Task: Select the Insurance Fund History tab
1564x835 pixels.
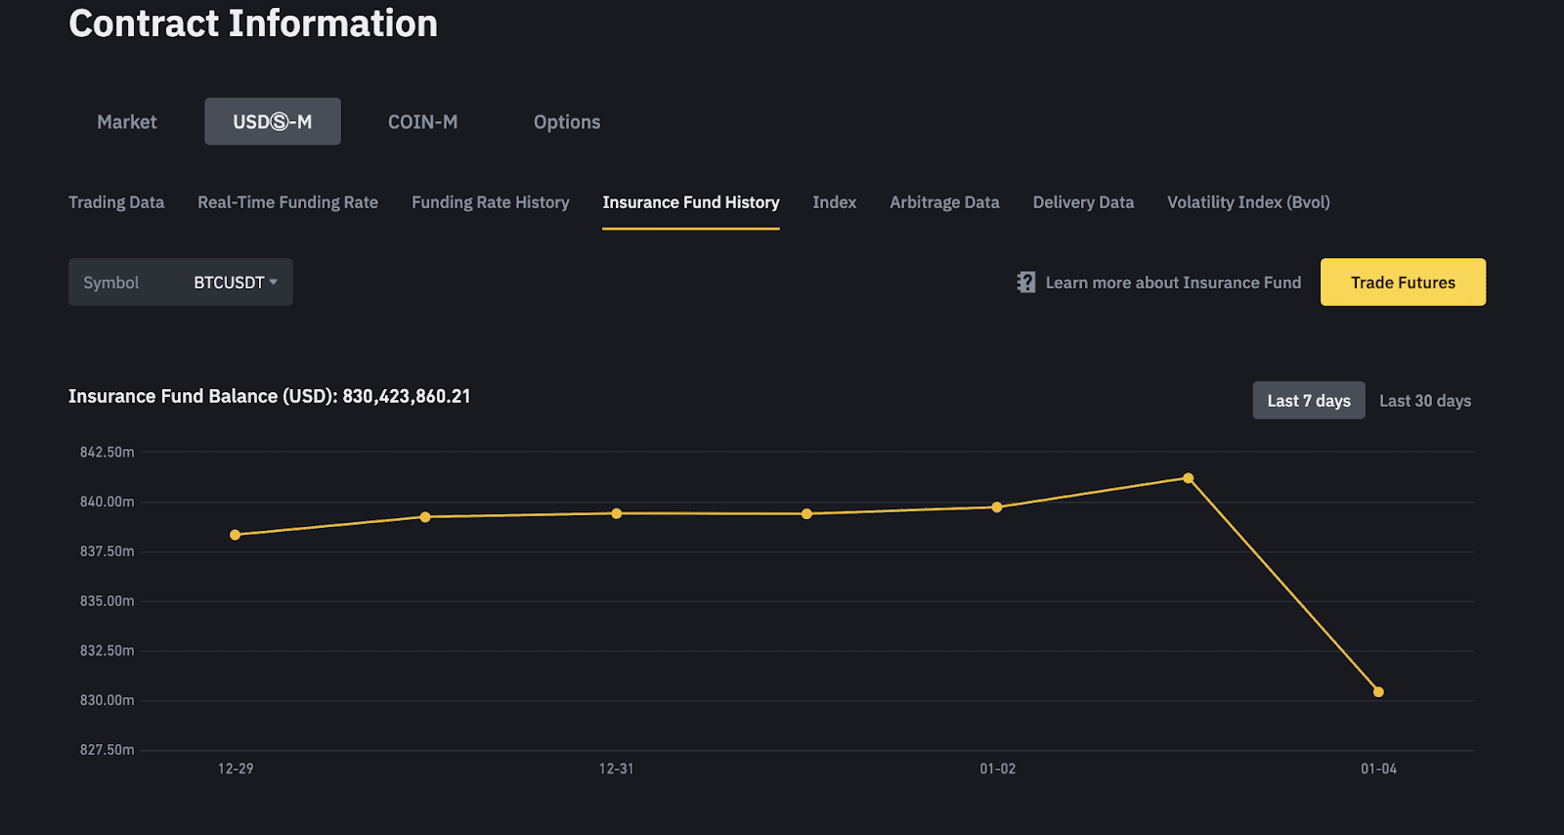Action: coord(690,202)
